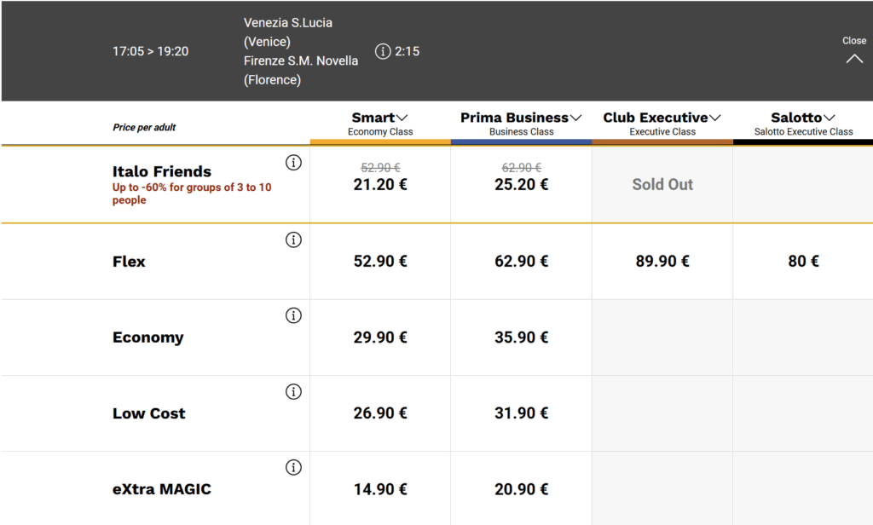Click Up to -60% groups promo text
The height and width of the screenshot is (525, 873).
pyautogui.click(x=192, y=193)
